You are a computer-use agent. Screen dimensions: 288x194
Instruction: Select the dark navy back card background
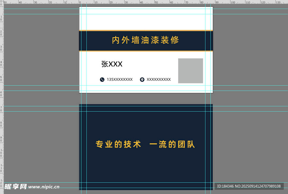click(x=146, y=169)
